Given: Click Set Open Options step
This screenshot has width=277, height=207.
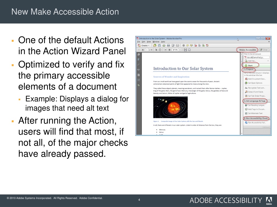Looking at the screenshot, I should 254,83.
